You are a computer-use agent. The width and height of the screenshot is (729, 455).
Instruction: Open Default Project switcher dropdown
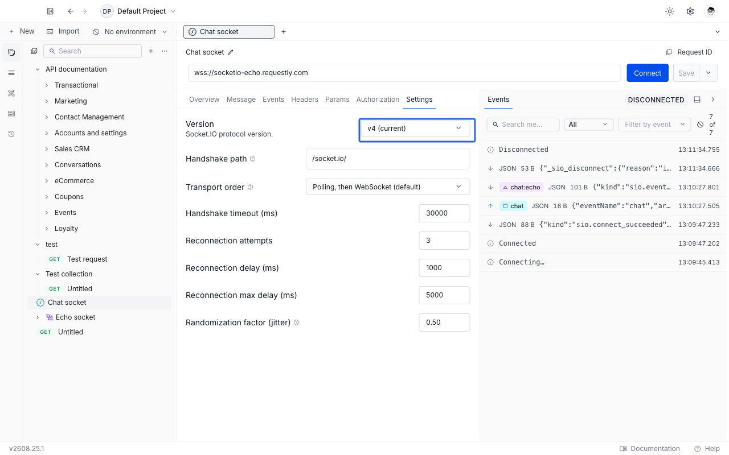point(139,11)
